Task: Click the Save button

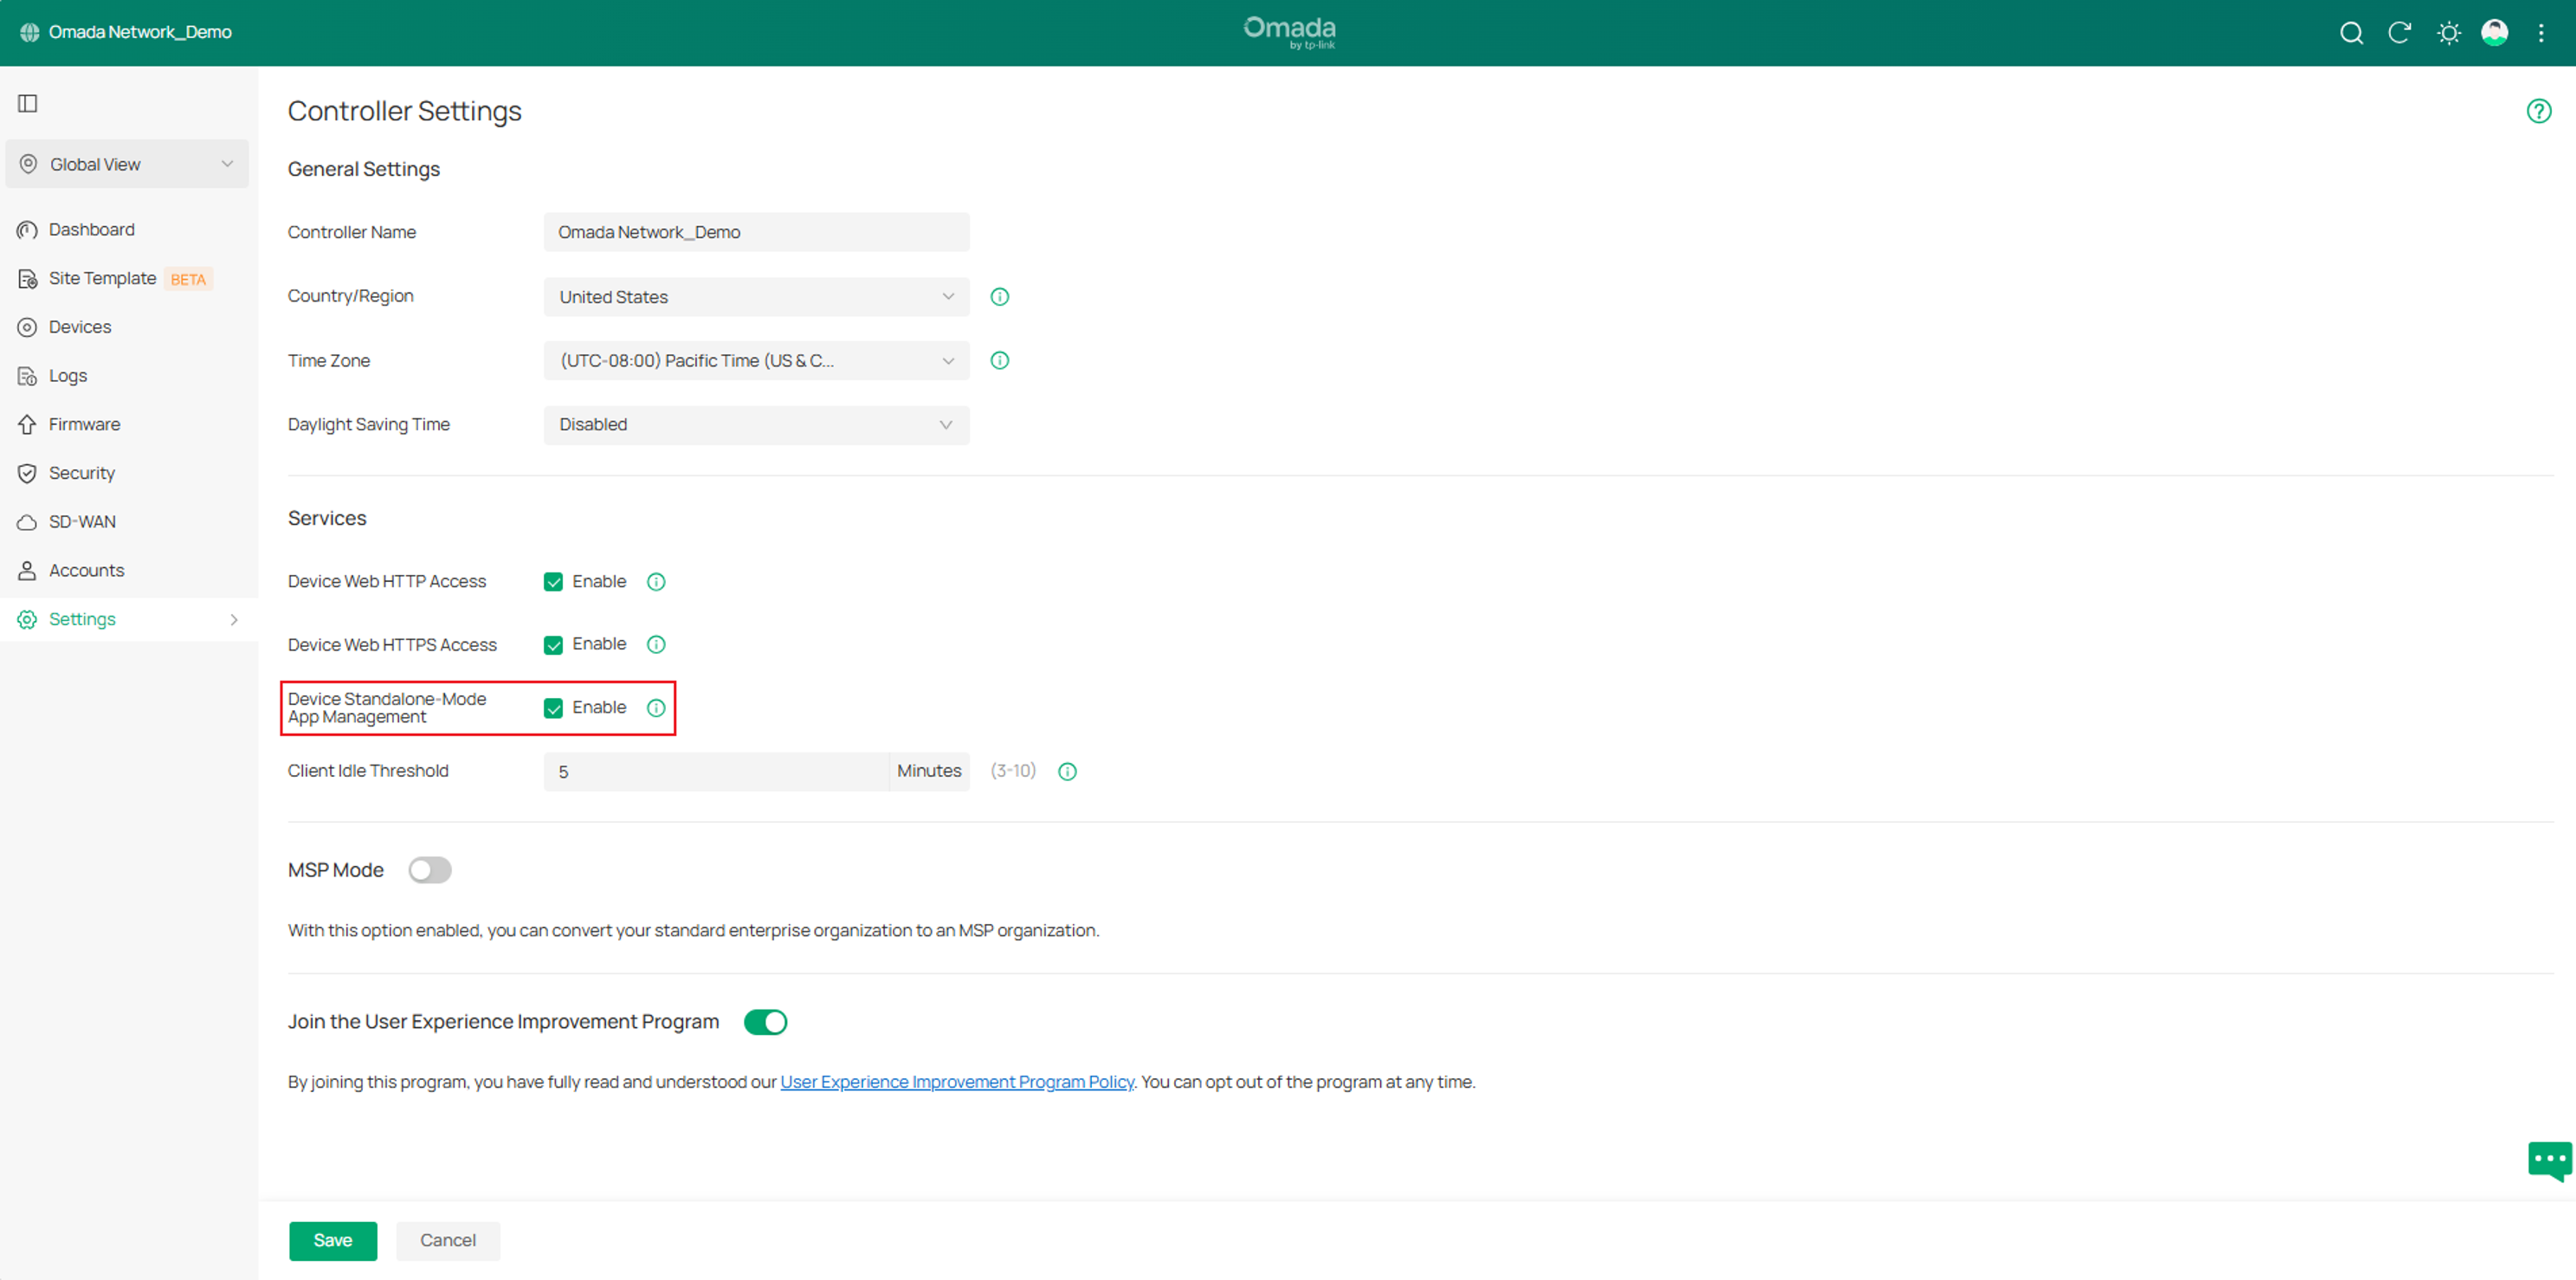Action: 333,1241
